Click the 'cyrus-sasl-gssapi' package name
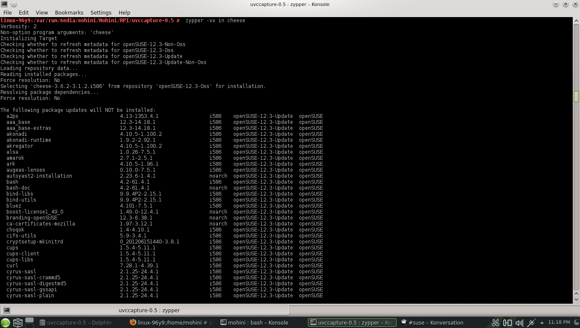Image resolution: width=580 pixels, height=328 pixels. click(x=32, y=290)
